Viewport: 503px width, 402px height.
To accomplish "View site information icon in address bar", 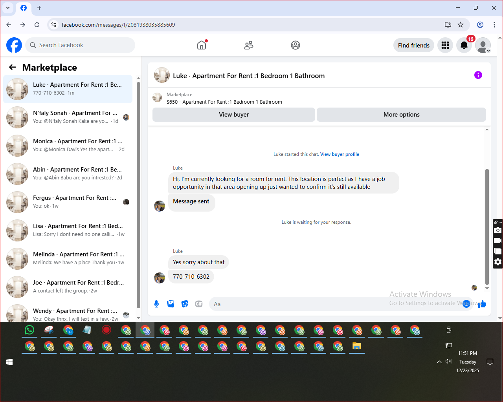I will click(54, 25).
